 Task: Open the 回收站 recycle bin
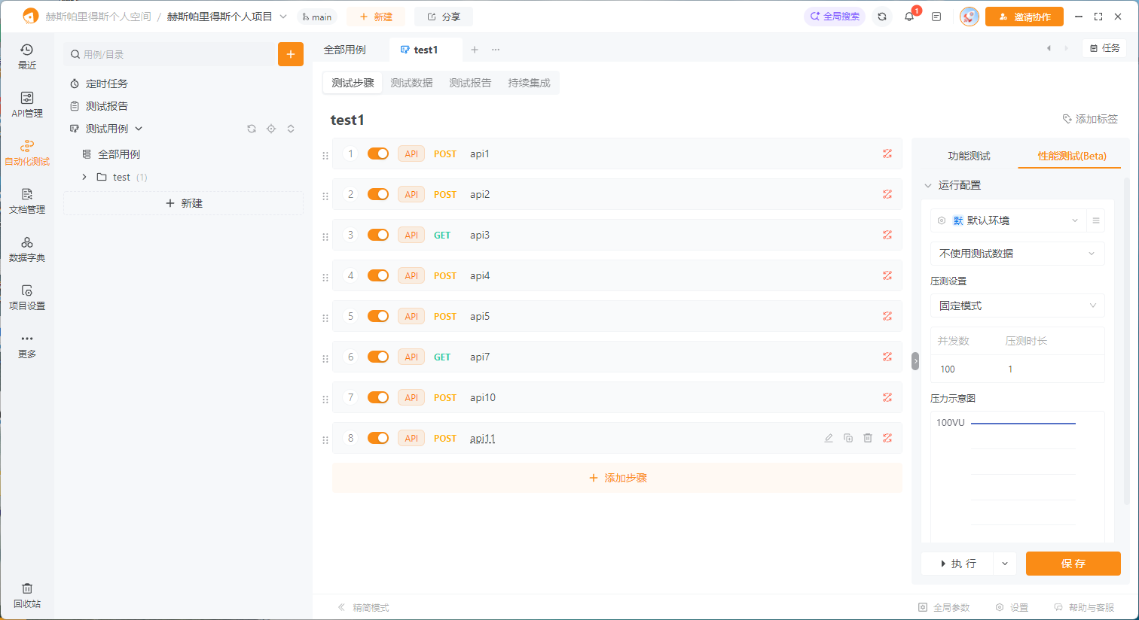tap(27, 594)
